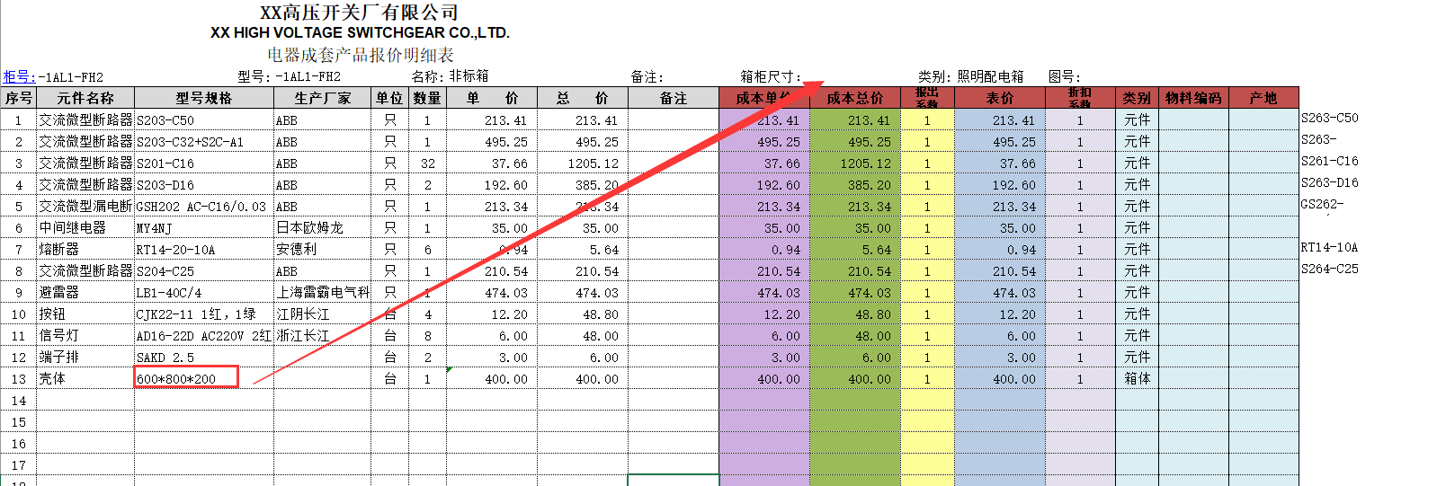This screenshot has width=1446, height=486.
Task: Click model cell GSH202 AC-C16/0.03
Action: pyautogui.click(x=204, y=207)
